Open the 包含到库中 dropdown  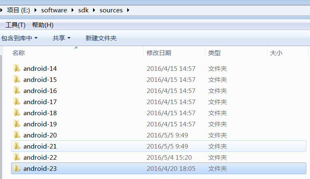point(19,38)
